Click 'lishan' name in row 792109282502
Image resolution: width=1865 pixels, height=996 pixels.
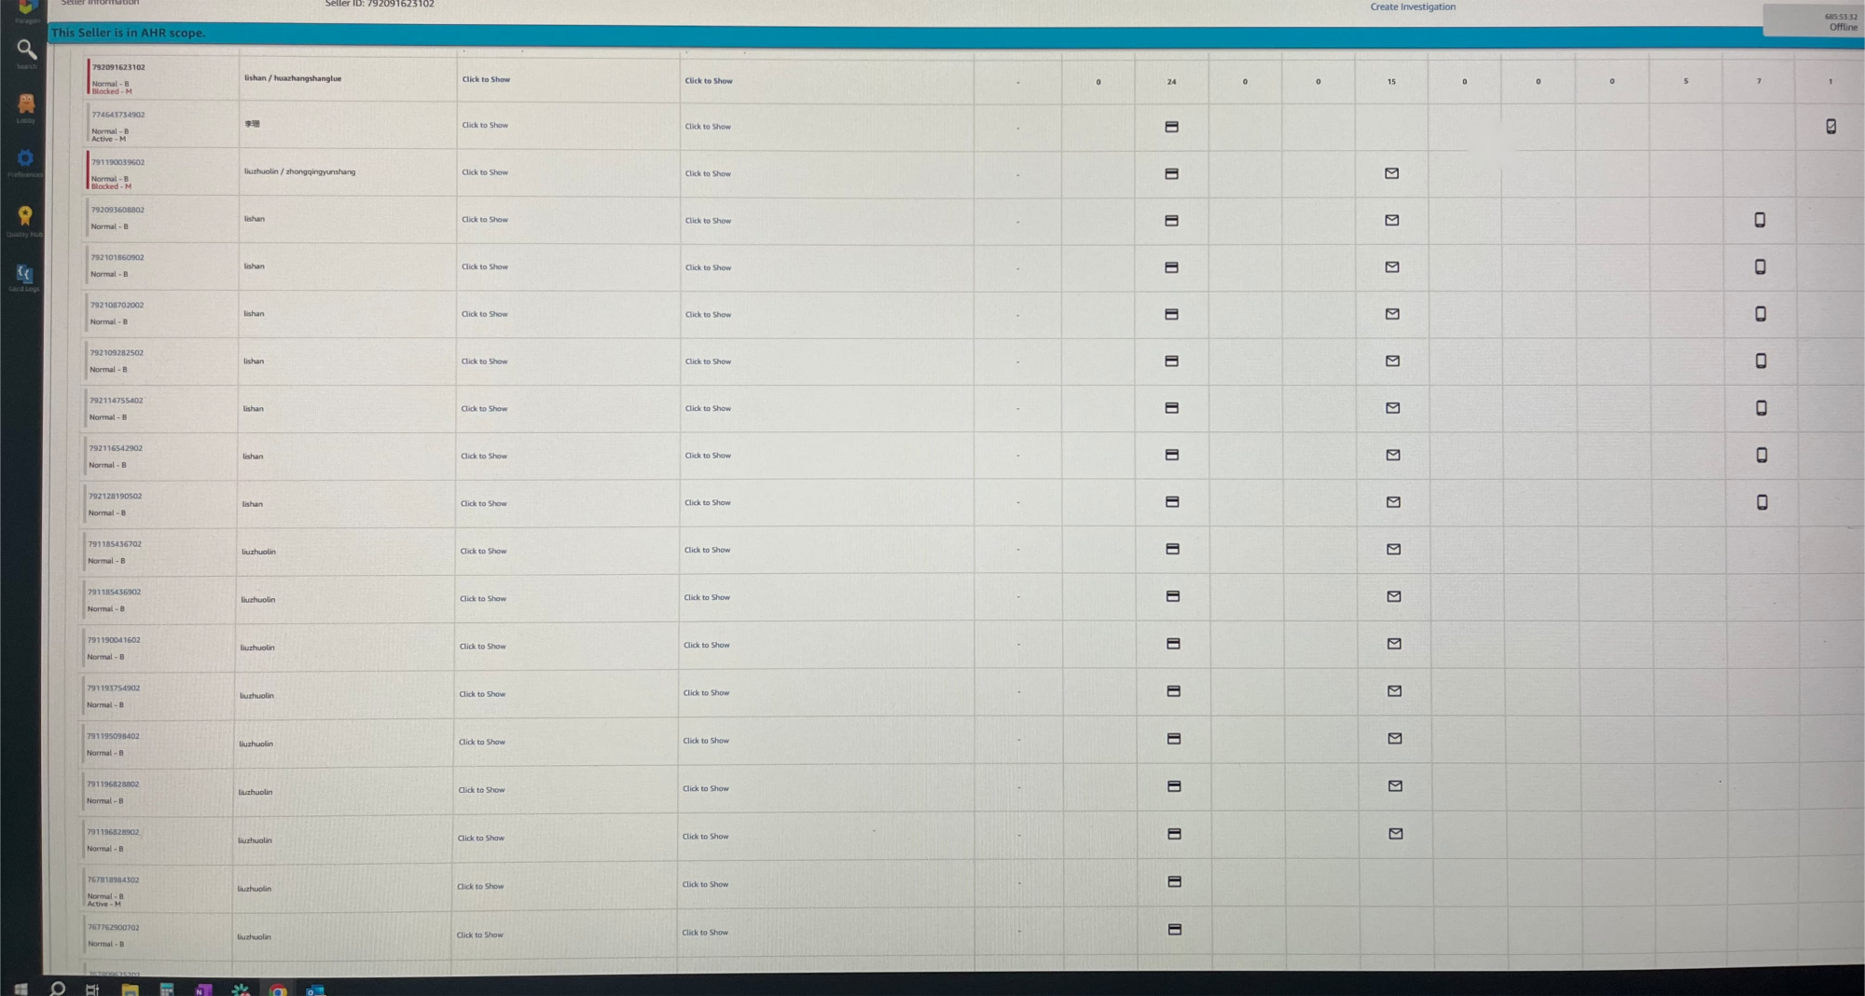tap(254, 362)
